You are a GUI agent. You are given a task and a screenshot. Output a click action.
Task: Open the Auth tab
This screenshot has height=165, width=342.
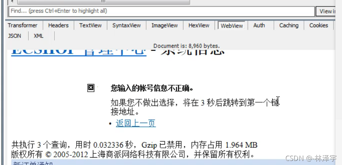click(x=259, y=26)
